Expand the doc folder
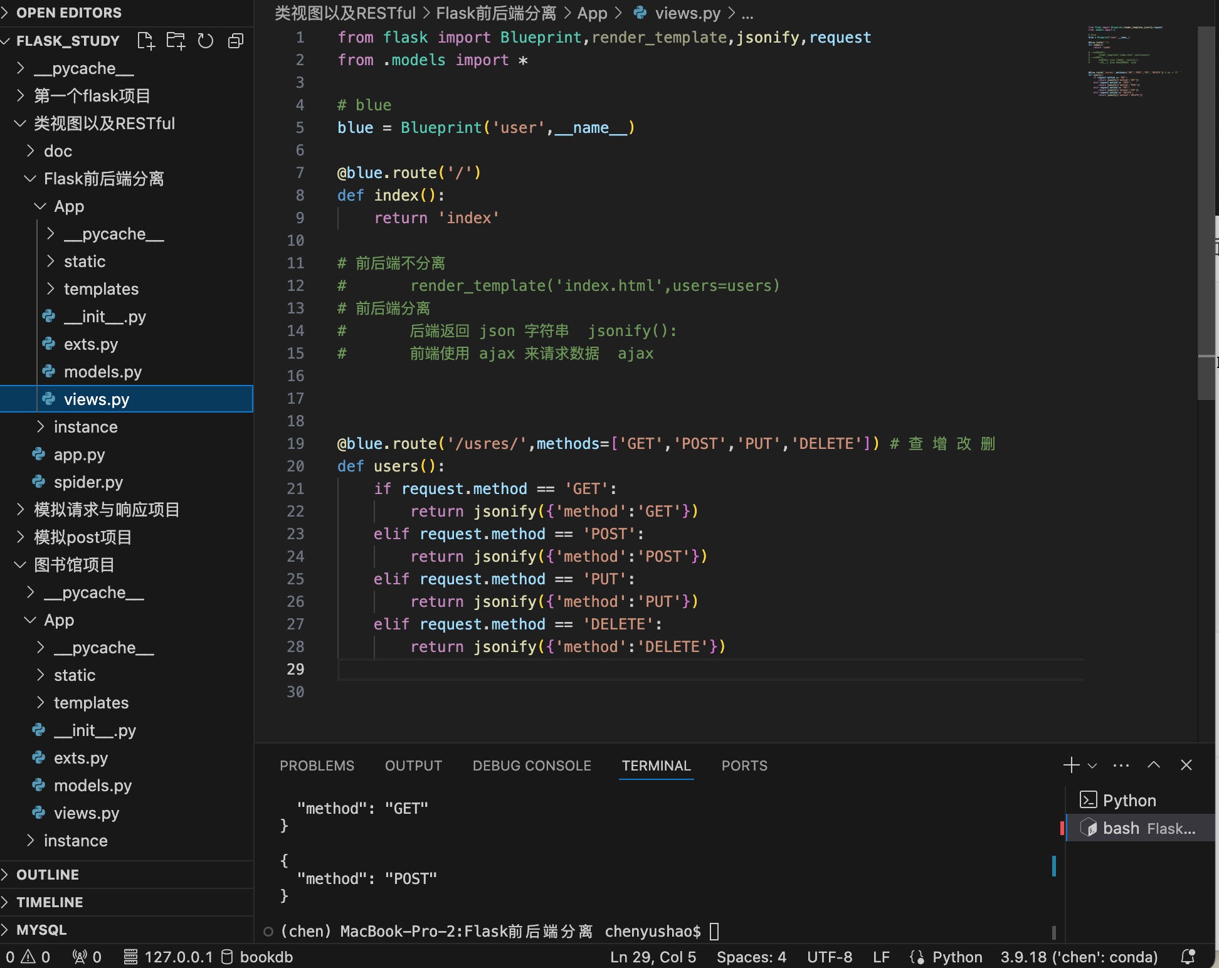The width and height of the screenshot is (1219, 968). [127, 151]
